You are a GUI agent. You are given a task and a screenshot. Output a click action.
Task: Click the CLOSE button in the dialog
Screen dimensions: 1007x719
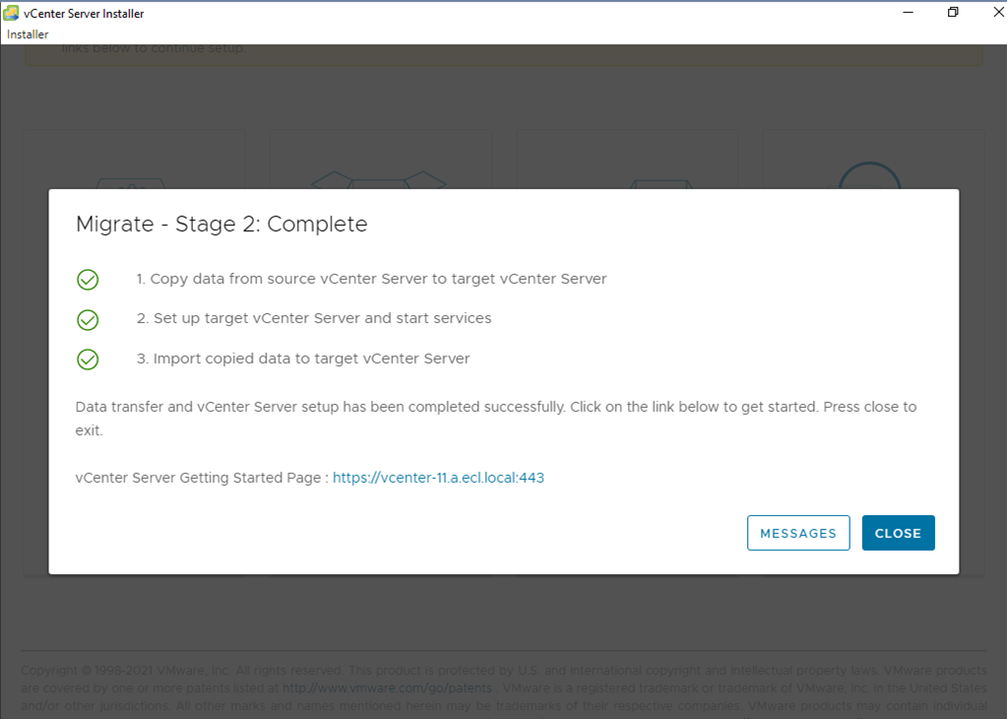pos(898,533)
